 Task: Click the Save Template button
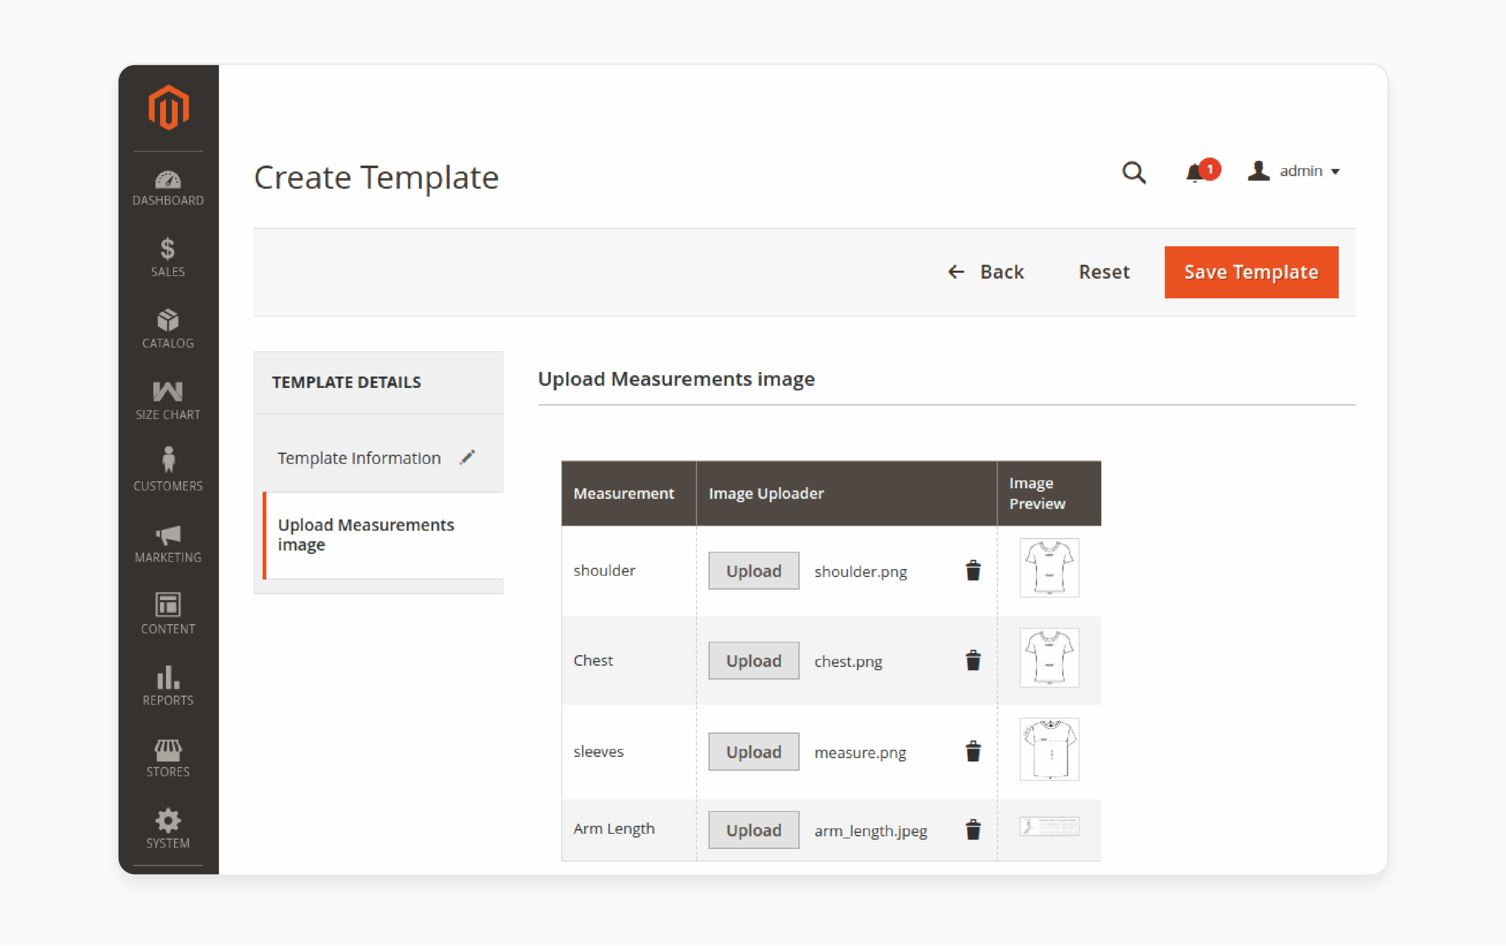pos(1251,271)
